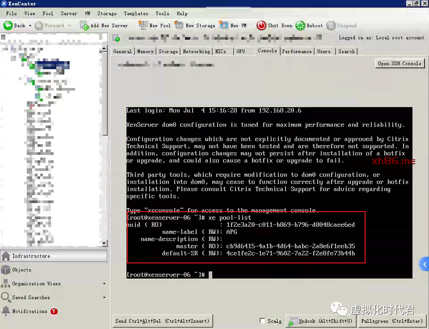429x329 pixels.
Task: Open the Pool menu
Action: pos(48,13)
